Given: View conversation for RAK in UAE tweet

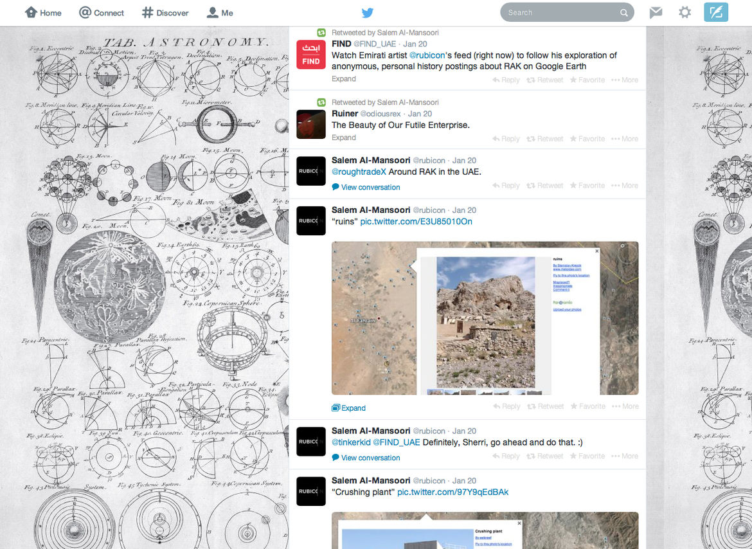Looking at the screenshot, I should click(x=366, y=187).
